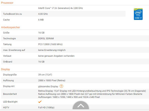Select the Prozessor section heading
Image resolution: width=149 pixels, height=111 pixels.
point(7,3)
